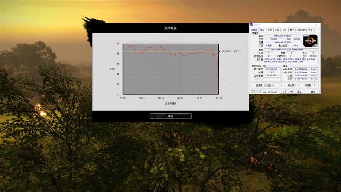
Task: Click the L3 cache 2 x 16 MBytes value
Action: tap(301, 79)
